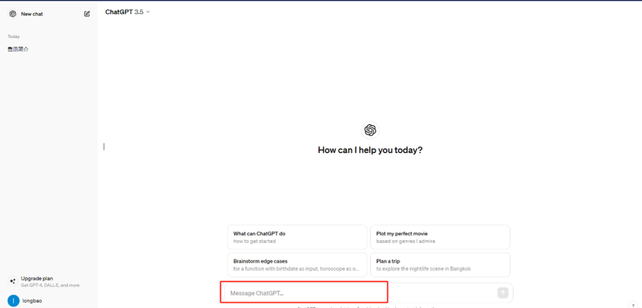Open the ChatGPT 3.5 model selector
This screenshot has width=642, height=308.
coord(124,12)
